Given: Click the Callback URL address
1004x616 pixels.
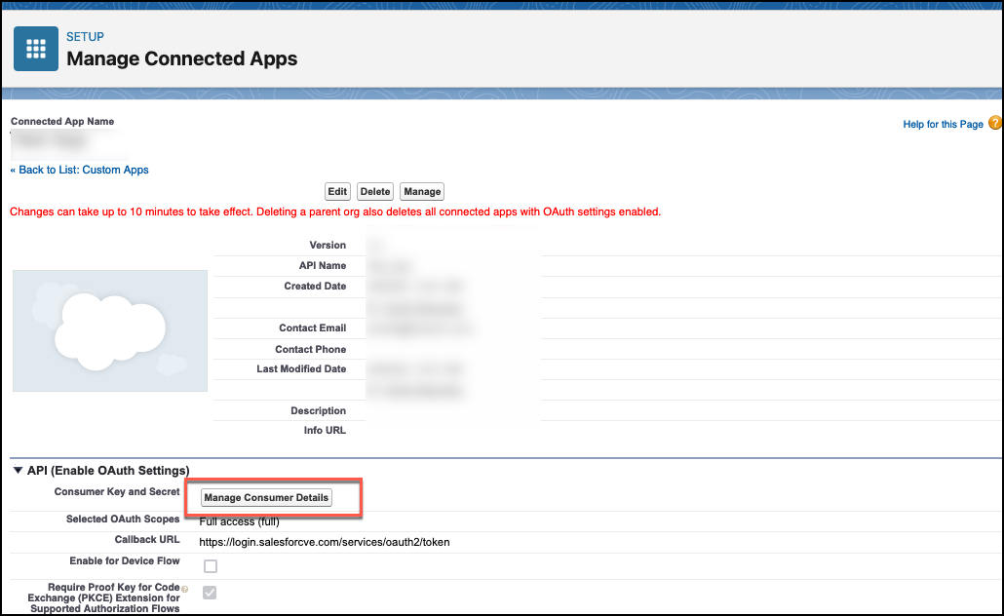Looking at the screenshot, I should 325,542.
